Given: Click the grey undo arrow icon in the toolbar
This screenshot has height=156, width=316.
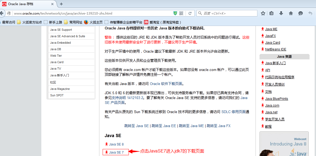Looking at the screenshot, I should [310, 13].
